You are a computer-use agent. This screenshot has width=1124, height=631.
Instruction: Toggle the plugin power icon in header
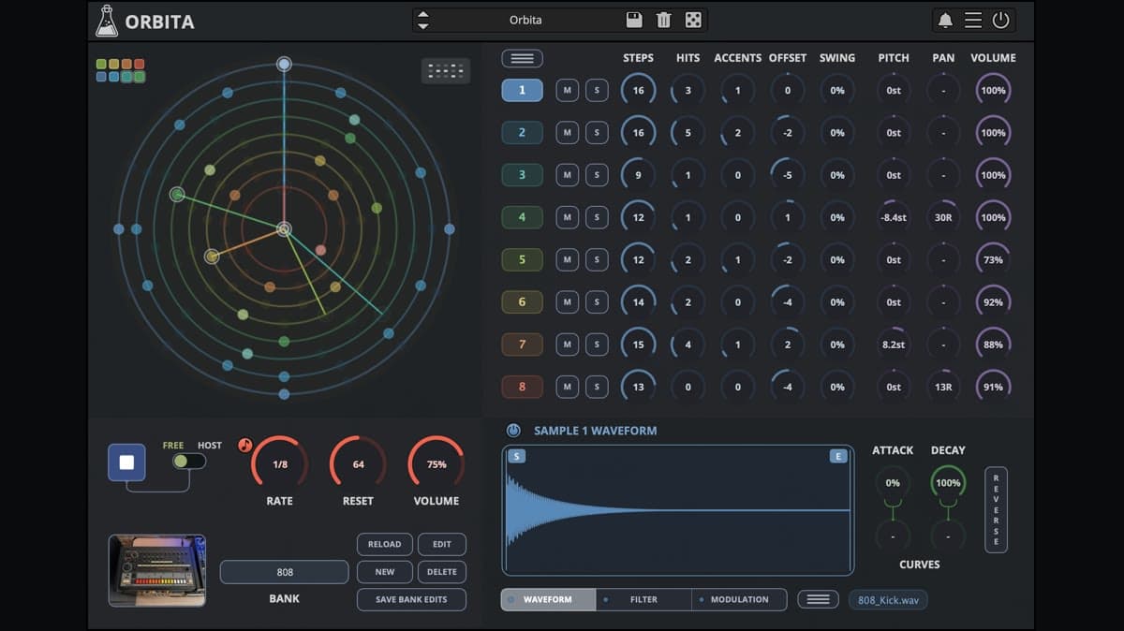coord(1001,20)
